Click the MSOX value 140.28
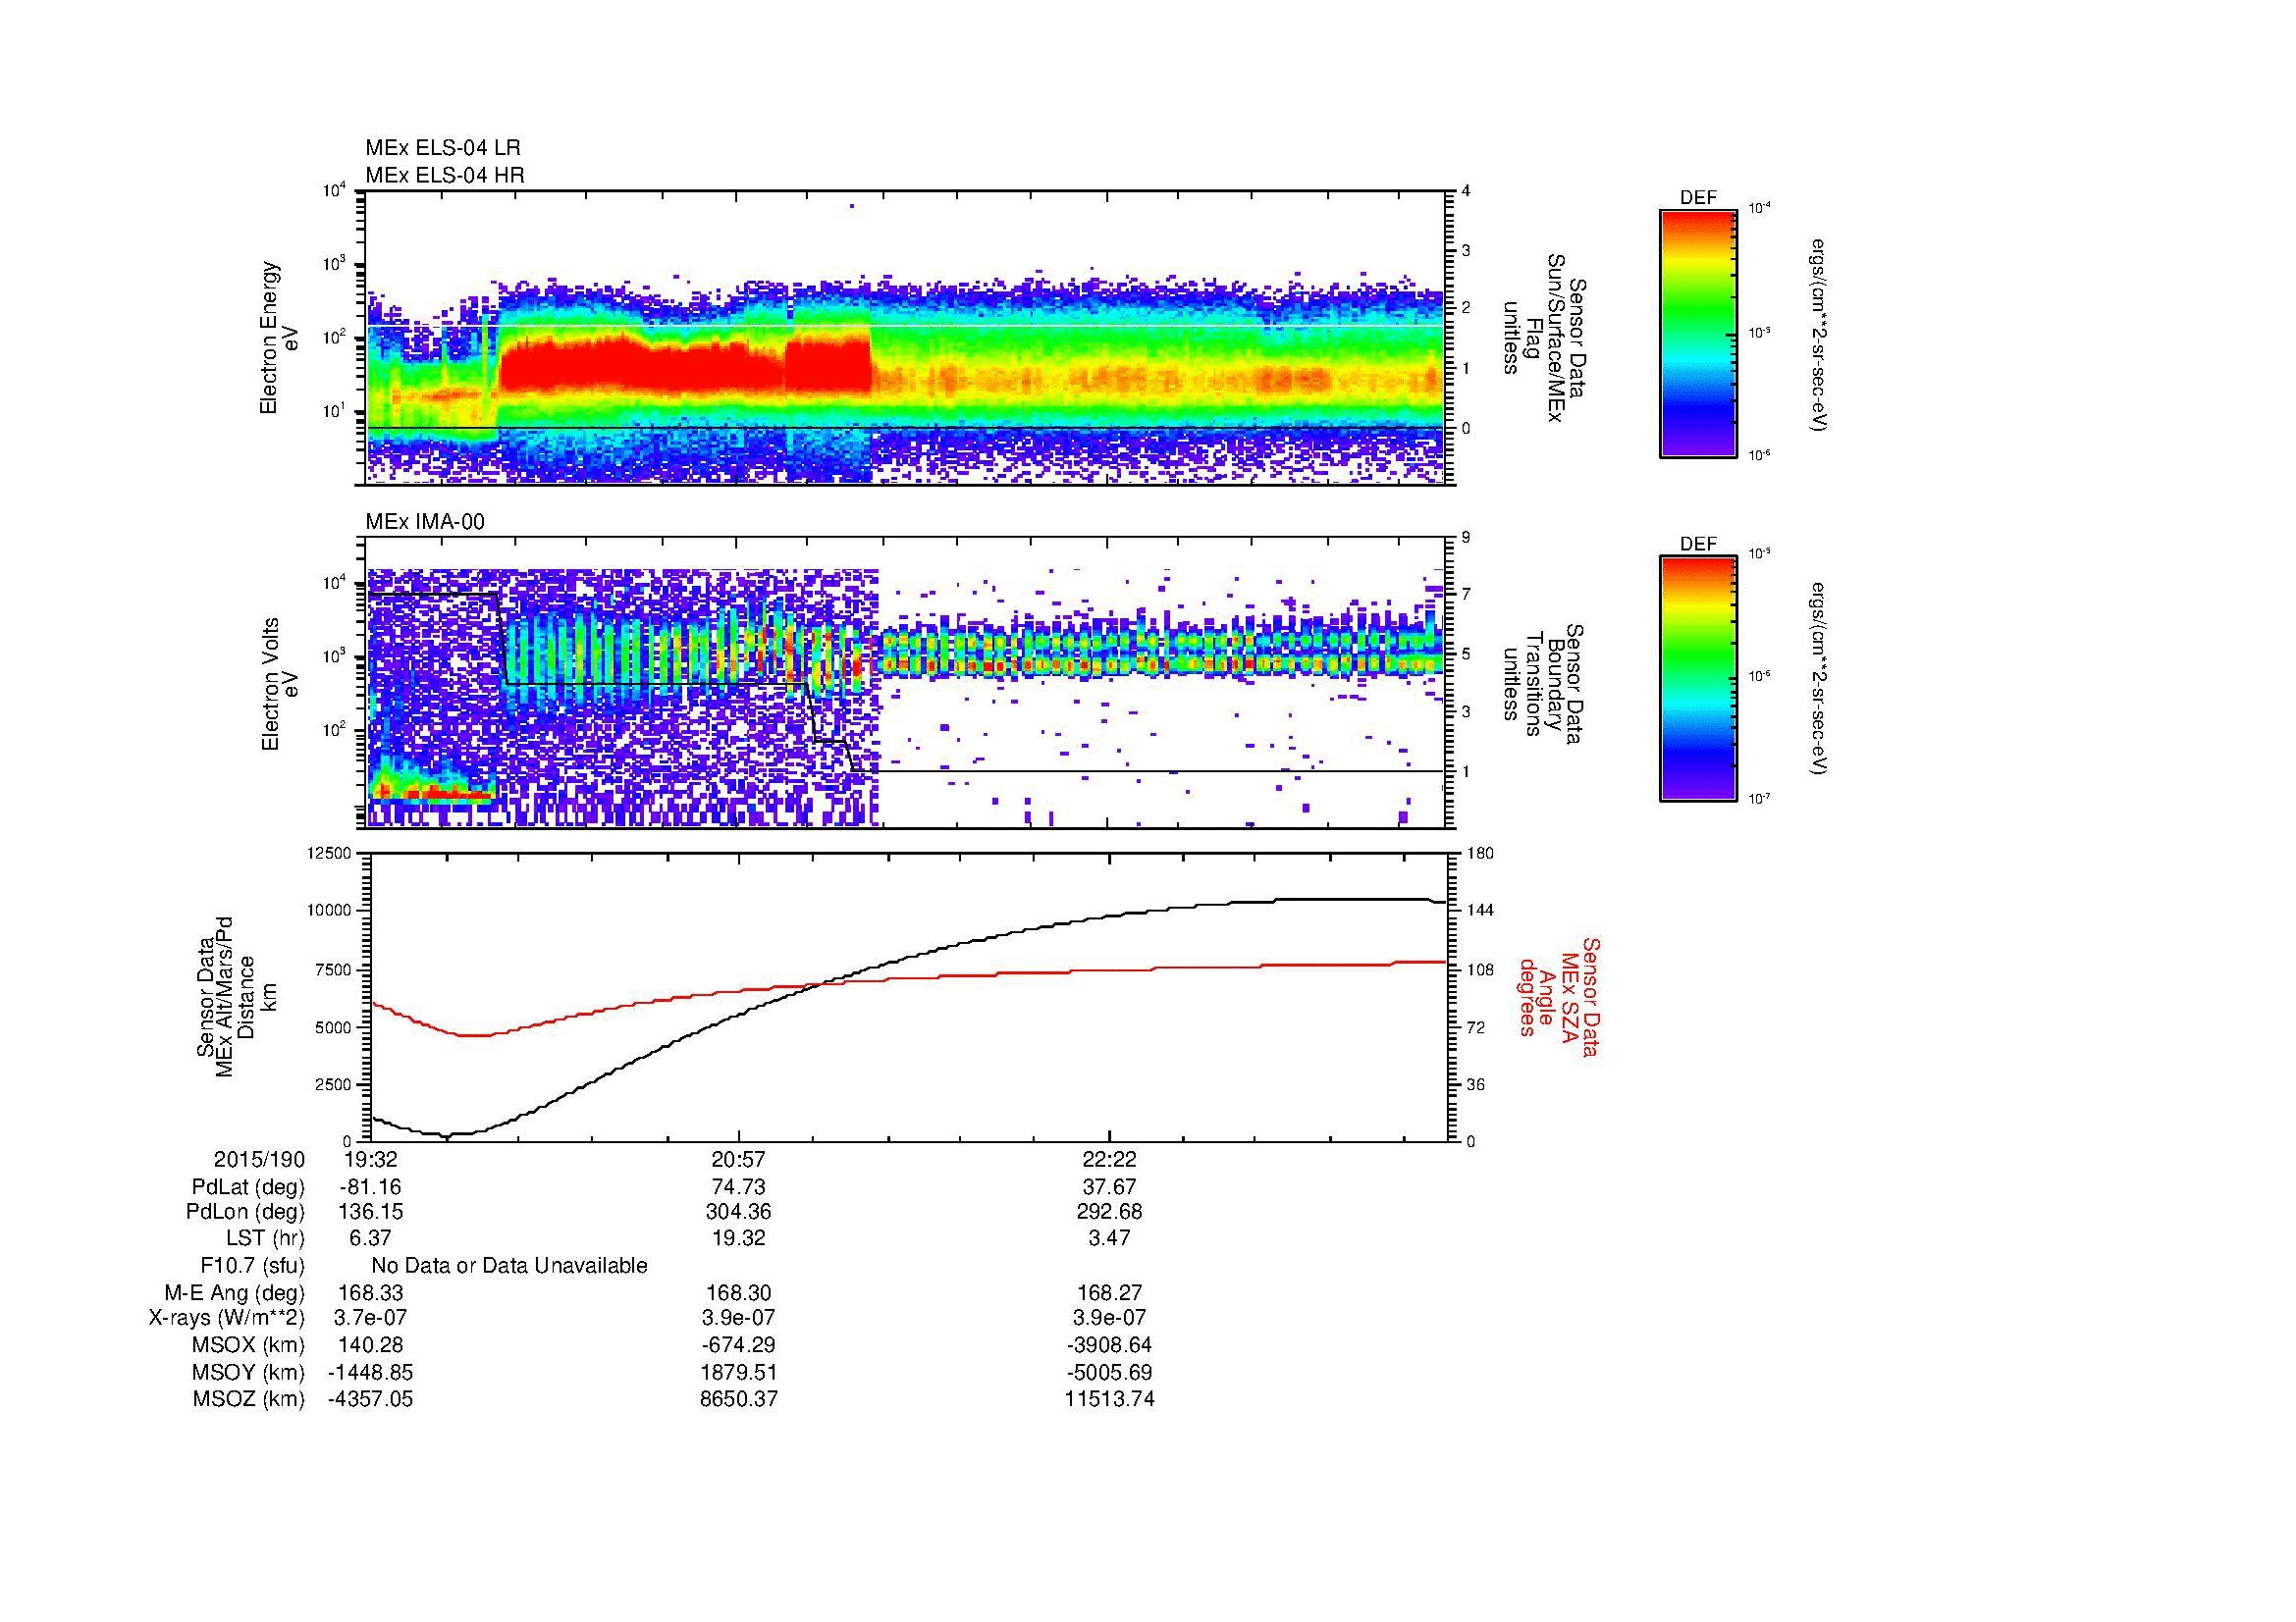 [370, 1345]
